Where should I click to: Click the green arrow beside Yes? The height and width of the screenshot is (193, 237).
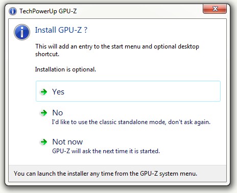tap(44, 92)
